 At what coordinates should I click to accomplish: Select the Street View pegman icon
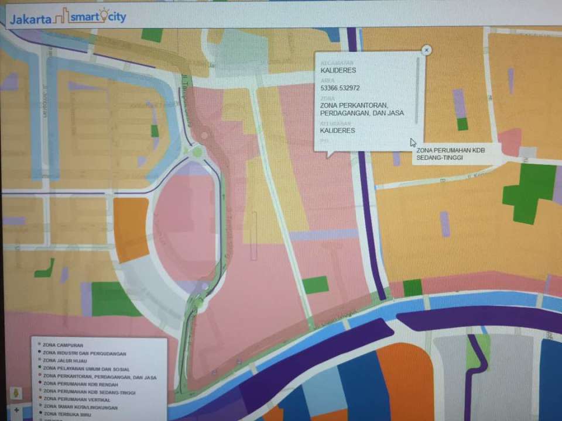pyautogui.click(x=16, y=393)
